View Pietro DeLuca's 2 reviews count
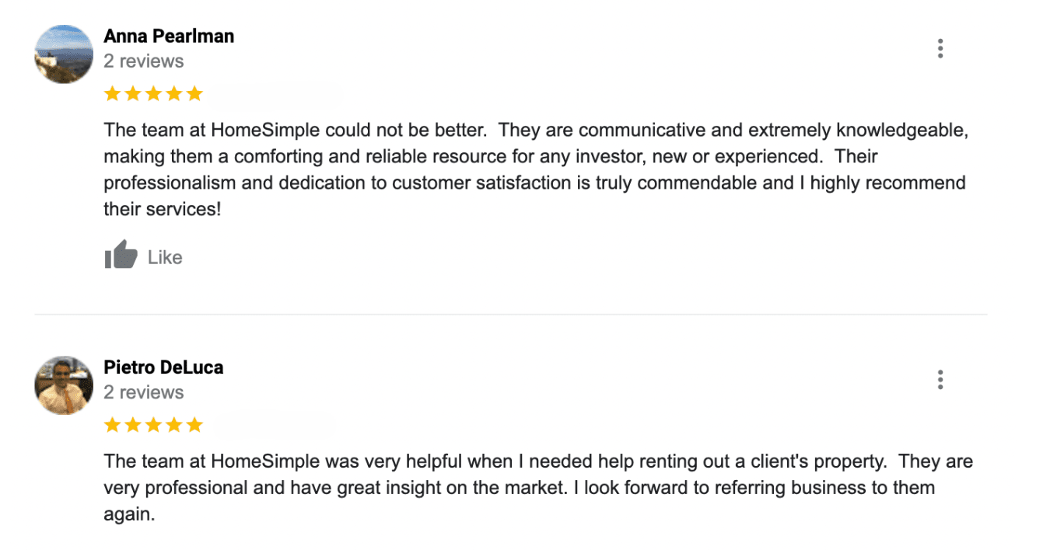 pyautogui.click(x=144, y=392)
